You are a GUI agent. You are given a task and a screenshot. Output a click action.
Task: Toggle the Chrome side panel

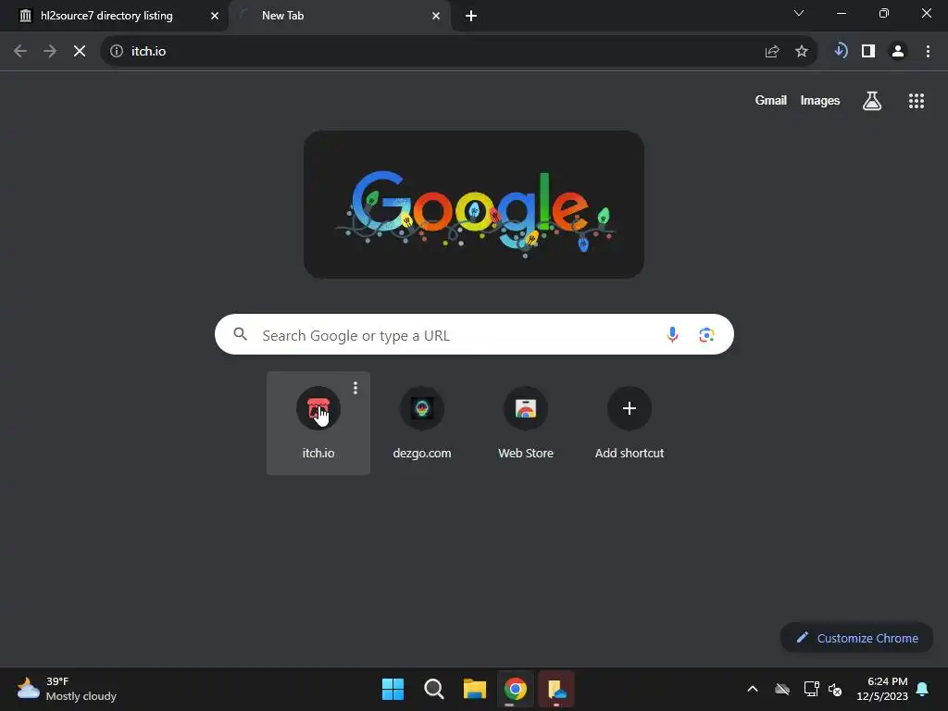pyautogui.click(x=868, y=52)
